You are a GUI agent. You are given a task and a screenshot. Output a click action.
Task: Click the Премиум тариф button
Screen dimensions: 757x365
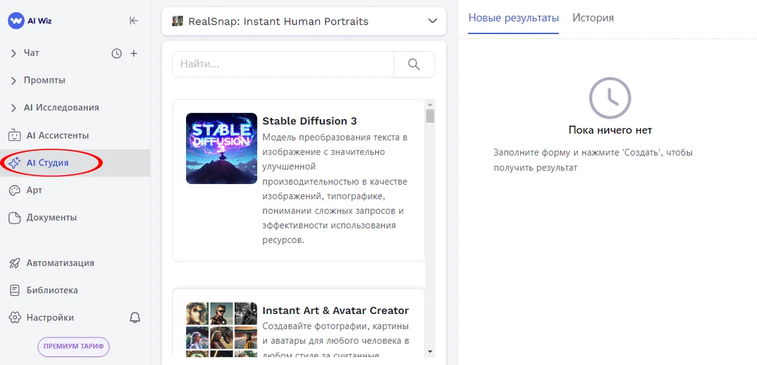[74, 346]
